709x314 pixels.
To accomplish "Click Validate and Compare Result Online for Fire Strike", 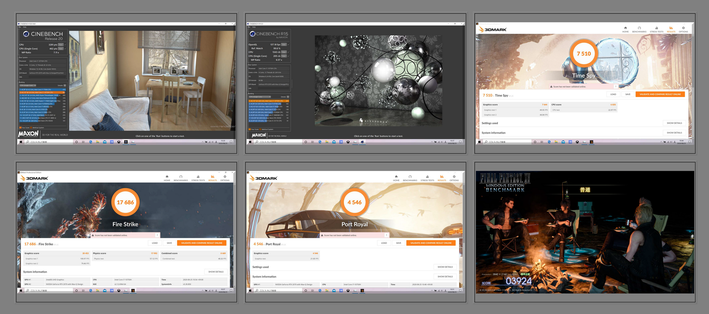I will click(x=202, y=243).
